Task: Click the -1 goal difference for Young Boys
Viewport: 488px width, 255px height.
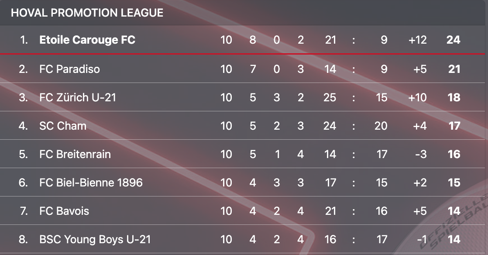Action: [x=421, y=239]
